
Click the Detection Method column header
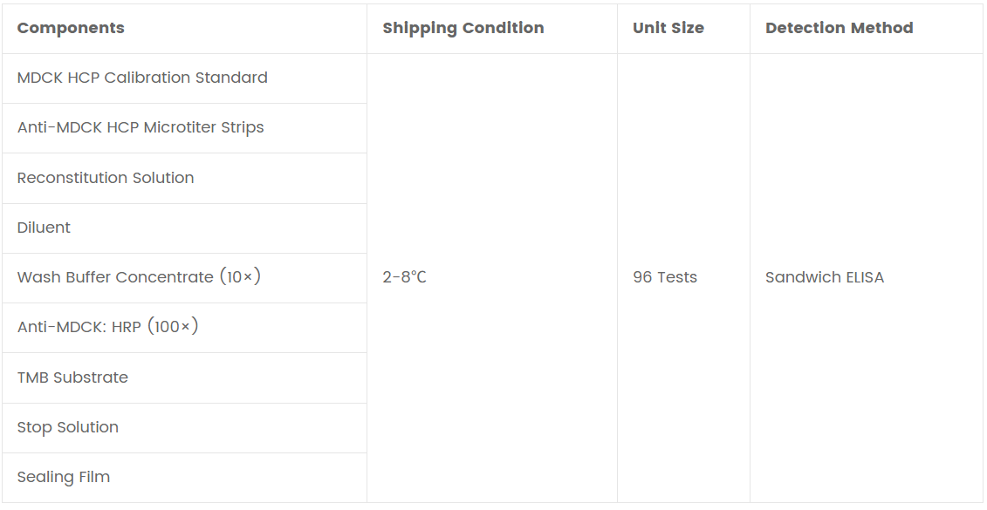(x=839, y=28)
